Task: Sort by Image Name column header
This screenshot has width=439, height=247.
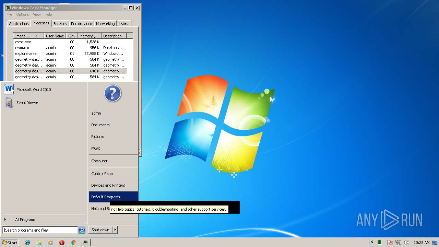Action: (29, 36)
